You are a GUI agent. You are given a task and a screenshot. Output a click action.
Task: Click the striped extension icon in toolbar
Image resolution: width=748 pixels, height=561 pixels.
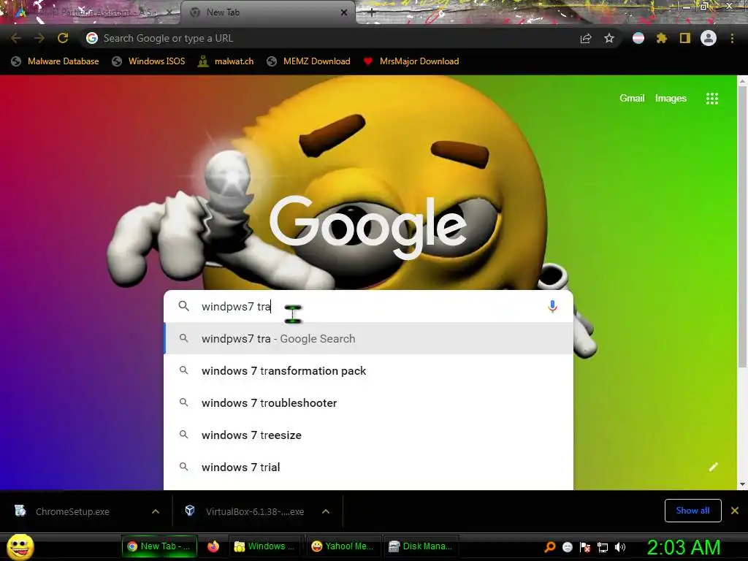[x=638, y=38]
